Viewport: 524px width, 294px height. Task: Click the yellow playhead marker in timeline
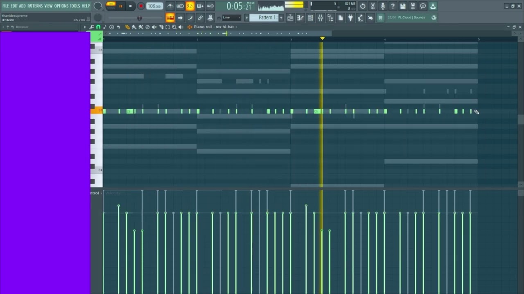322,38
